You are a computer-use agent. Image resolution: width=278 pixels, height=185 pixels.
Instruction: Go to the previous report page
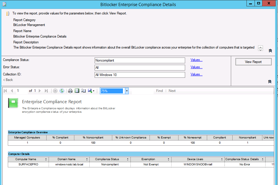point(12,91)
